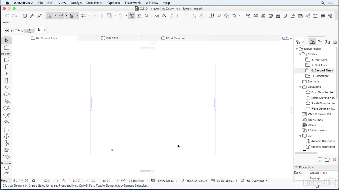Click the Settings... button in Properties
The height and width of the screenshot is (190, 339).
click(x=316, y=178)
